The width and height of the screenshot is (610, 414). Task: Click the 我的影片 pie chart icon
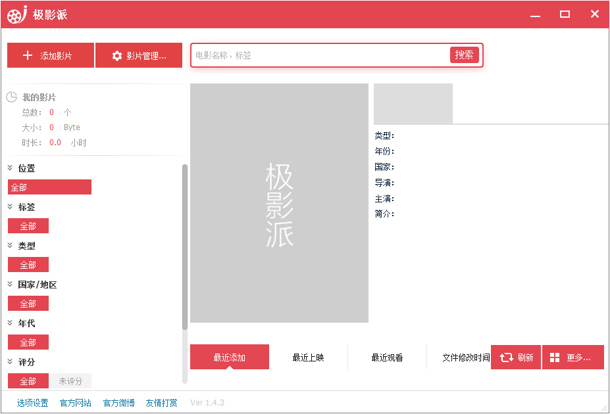[11, 97]
